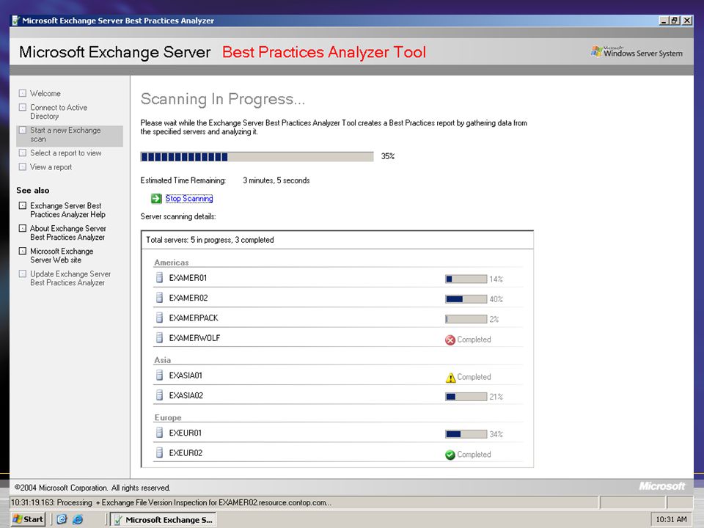Click the EXEUR01 34% progress bar
704x528 pixels.
[x=466, y=434]
